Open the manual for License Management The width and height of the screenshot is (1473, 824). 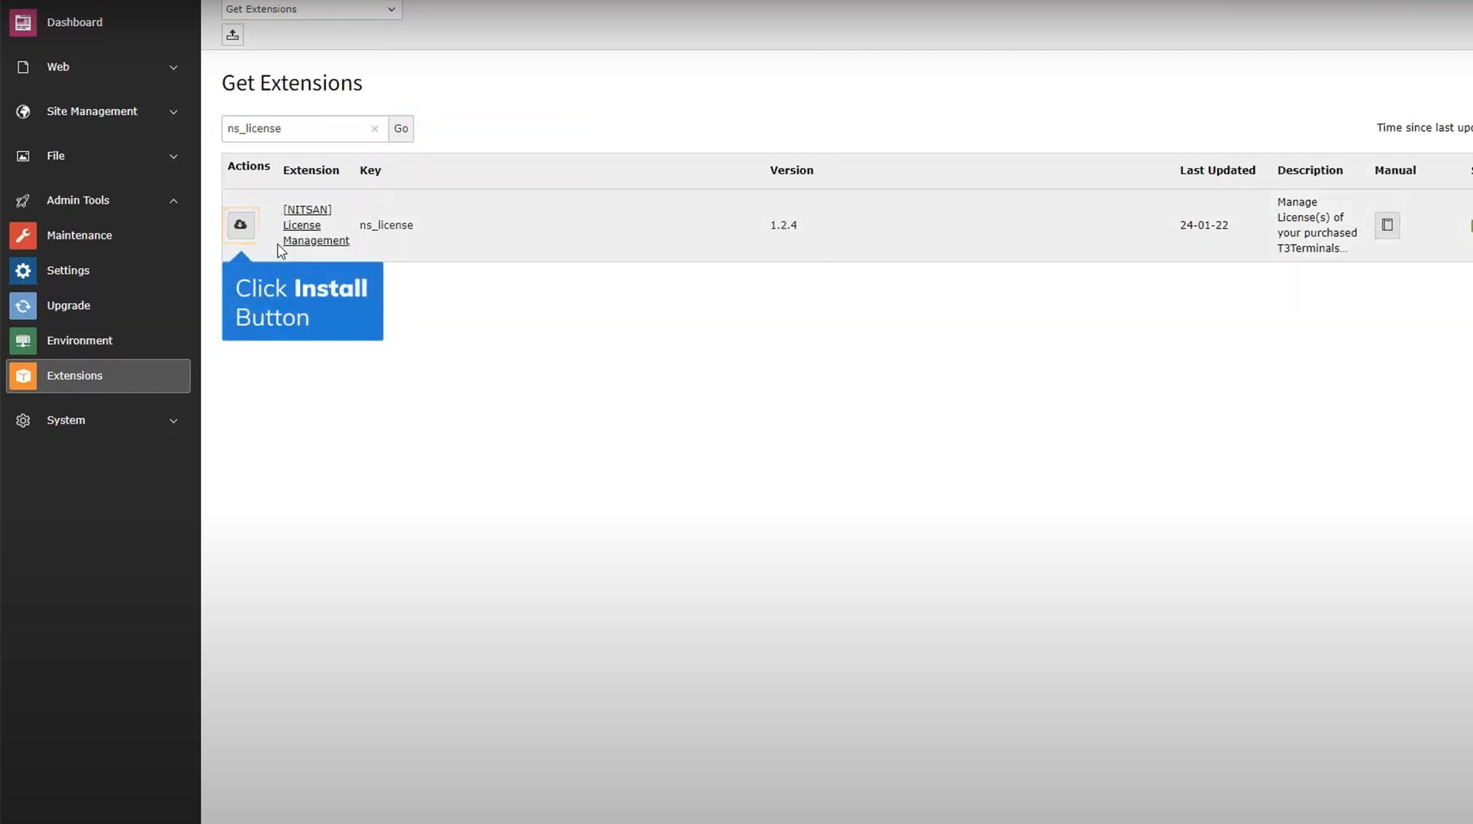[1387, 225]
